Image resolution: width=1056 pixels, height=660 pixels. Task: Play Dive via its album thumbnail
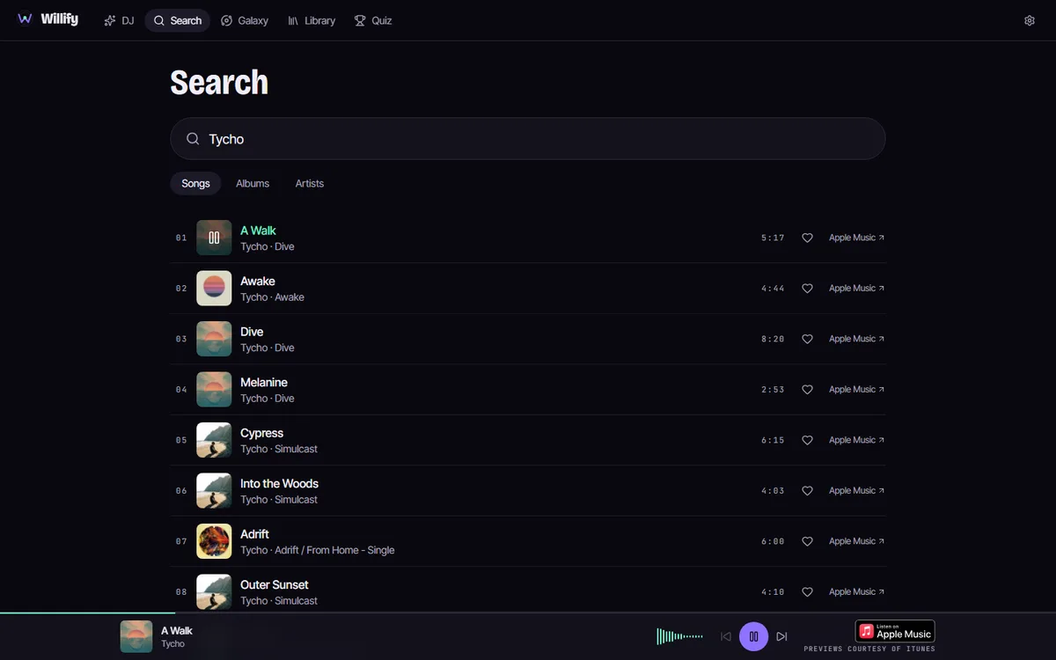tap(214, 339)
